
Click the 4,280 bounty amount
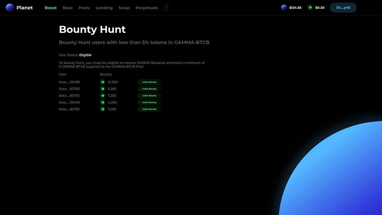pyautogui.click(x=112, y=102)
